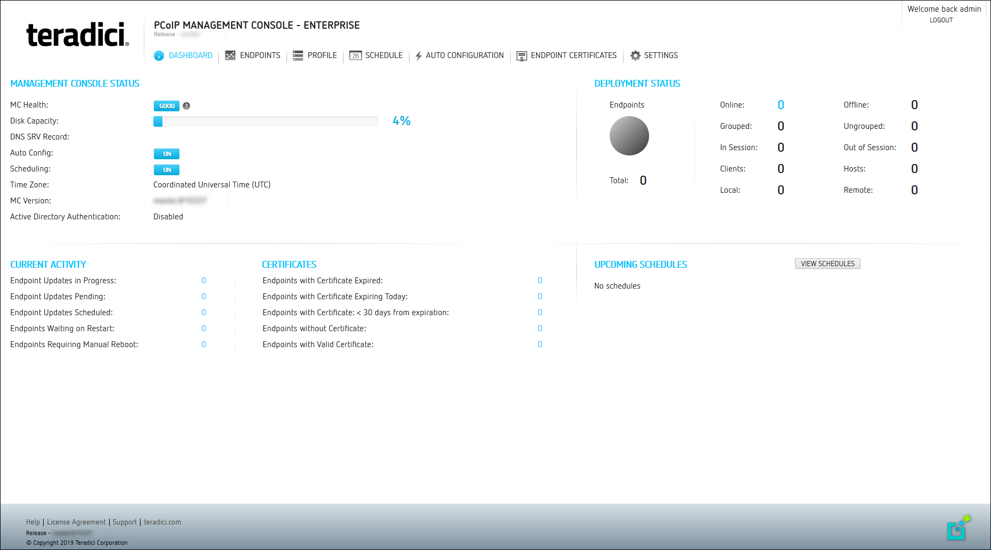Click the under 30 days expiration count
Image resolution: width=991 pixels, height=550 pixels.
[540, 313]
